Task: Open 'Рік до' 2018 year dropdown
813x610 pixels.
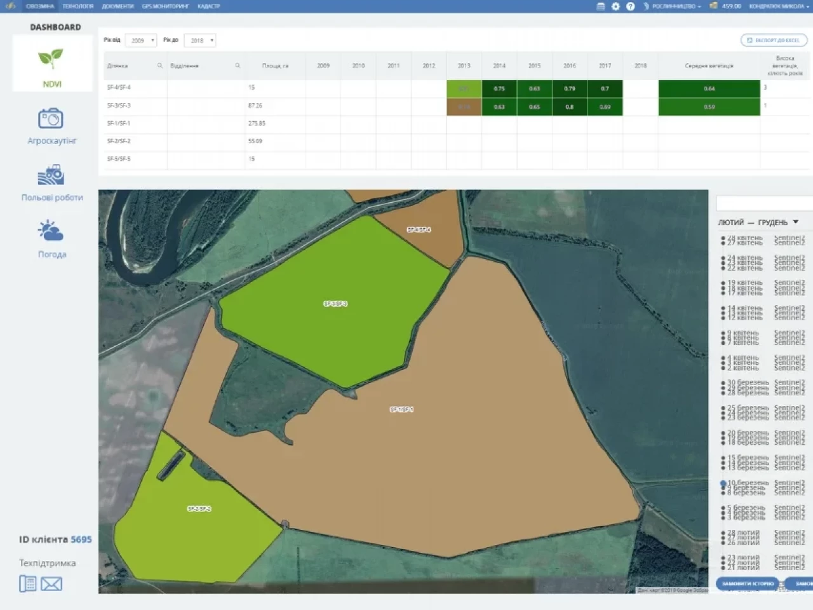Action: click(x=199, y=41)
